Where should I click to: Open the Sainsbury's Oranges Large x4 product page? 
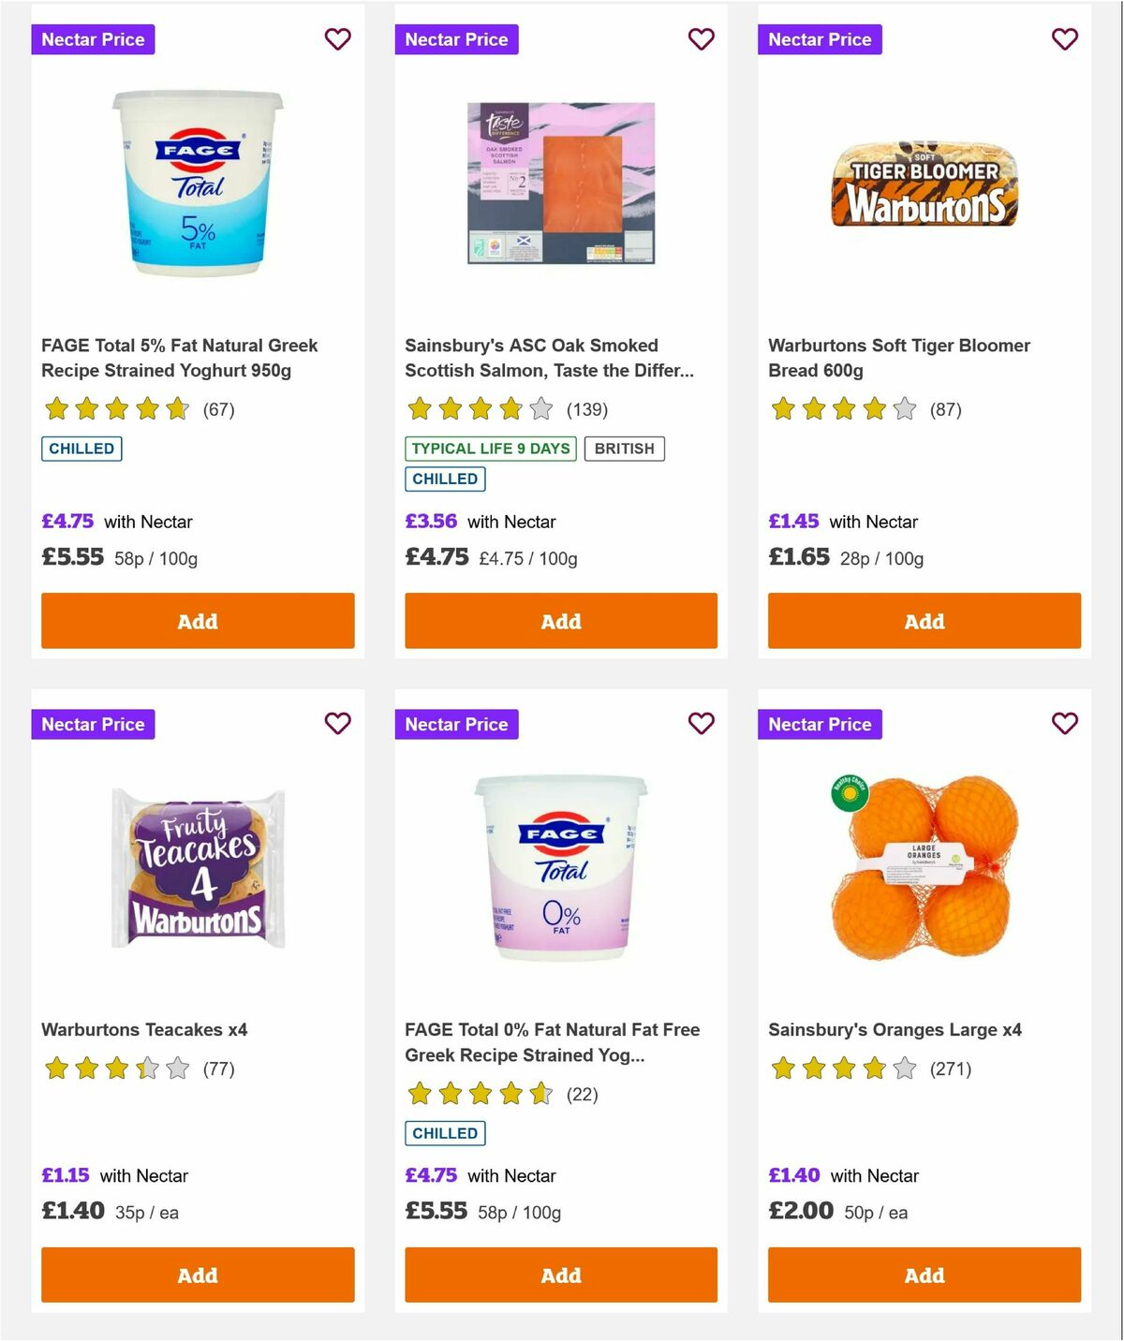(896, 1029)
